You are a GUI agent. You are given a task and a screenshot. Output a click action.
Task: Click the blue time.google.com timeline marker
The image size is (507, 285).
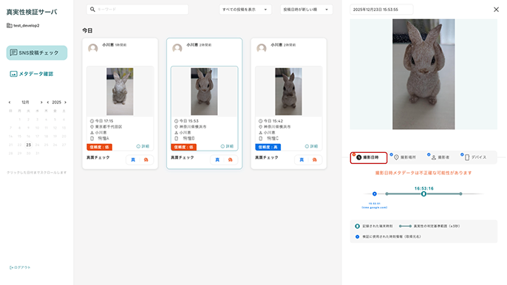pyautogui.click(x=375, y=194)
